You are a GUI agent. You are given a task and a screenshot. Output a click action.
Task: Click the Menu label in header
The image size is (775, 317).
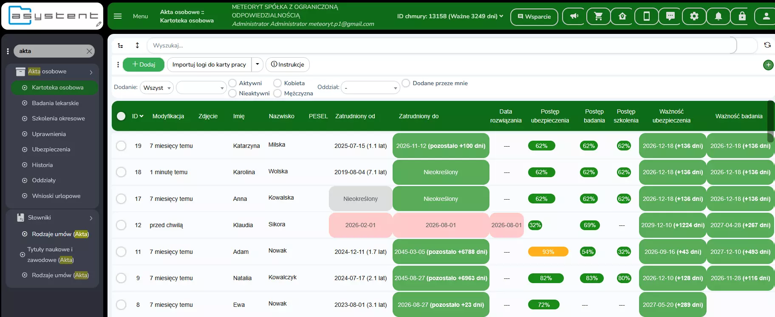click(140, 16)
